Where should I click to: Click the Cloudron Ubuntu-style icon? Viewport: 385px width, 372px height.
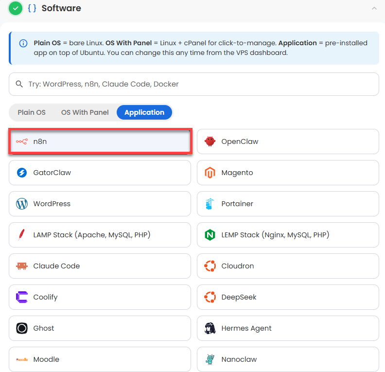click(x=210, y=266)
